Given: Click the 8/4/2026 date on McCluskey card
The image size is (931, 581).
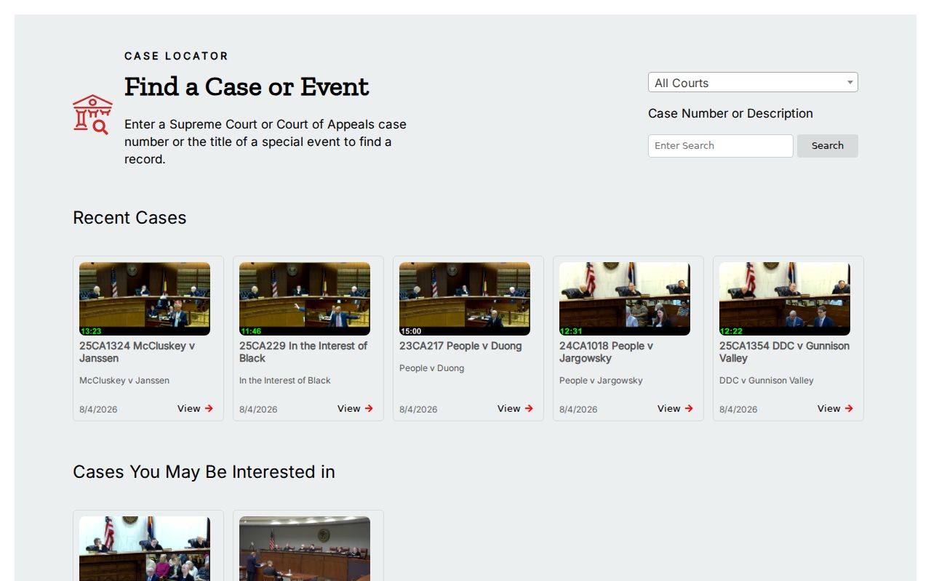Looking at the screenshot, I should pos(98,409).
